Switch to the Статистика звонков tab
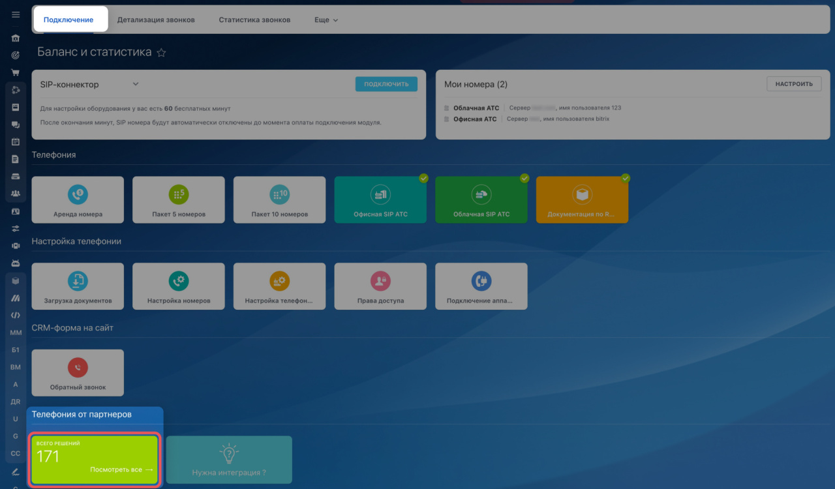Screen dimensions: 835x489 point(254,20)
